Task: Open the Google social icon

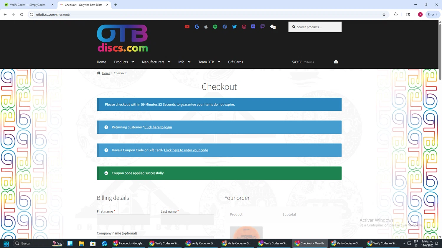Action: [x=197, y=27]
